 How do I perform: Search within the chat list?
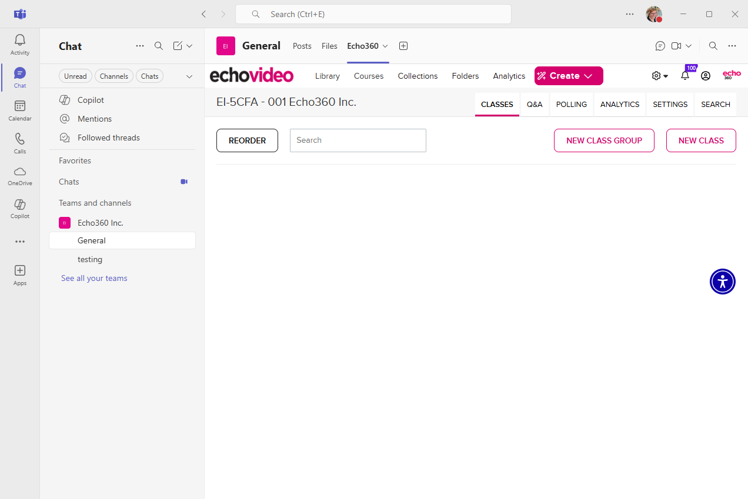pyautogui.click(x=159, y=46)
